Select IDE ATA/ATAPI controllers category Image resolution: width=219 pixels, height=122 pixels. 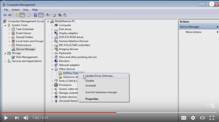click(x=75, y=45)
